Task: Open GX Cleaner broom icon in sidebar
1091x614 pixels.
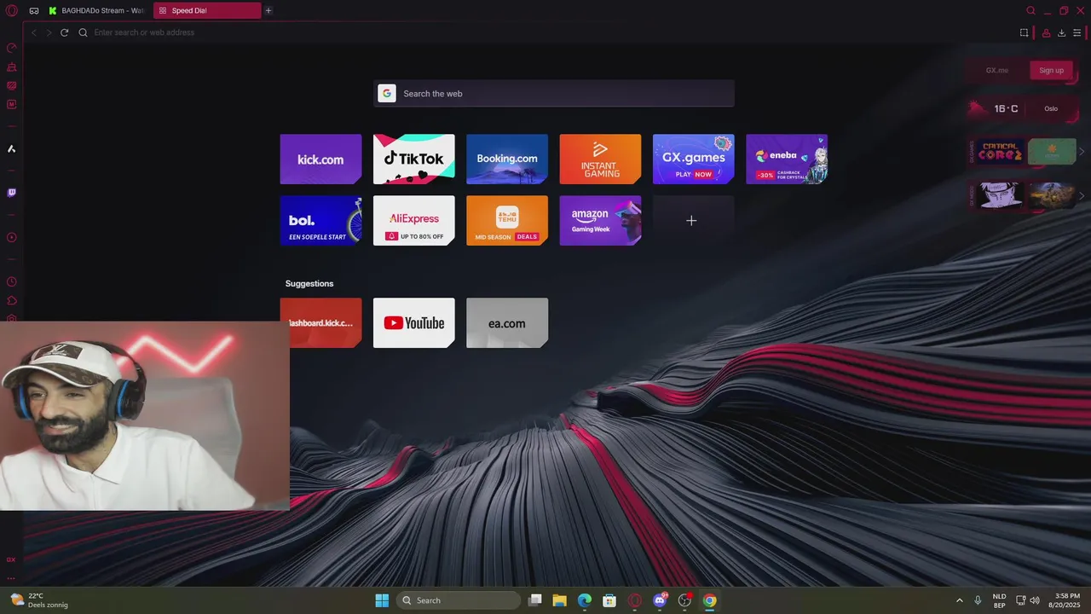Action: click(x=12, y=67)
